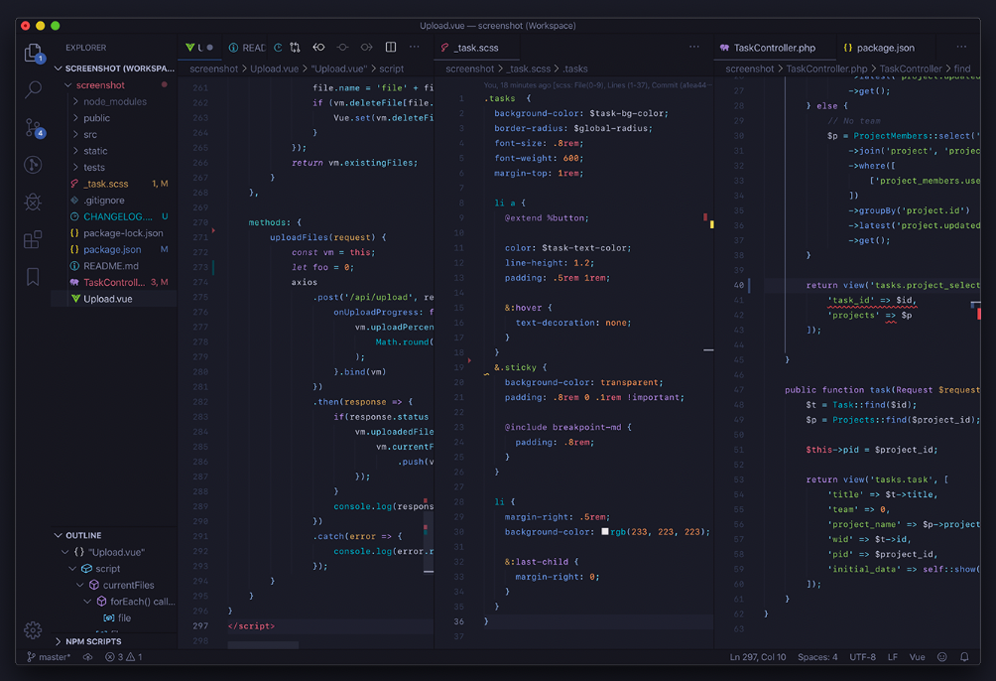Open the GitLens icon in activity bar
This screenshot has height=681, width=996.
coord(33,165)
